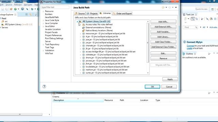Click Add Class Folder... button
The height and width of the screenshot is (122, 218).
point(163,42)
